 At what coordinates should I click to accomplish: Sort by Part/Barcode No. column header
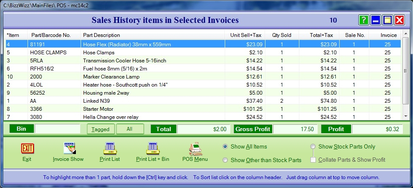54,35
